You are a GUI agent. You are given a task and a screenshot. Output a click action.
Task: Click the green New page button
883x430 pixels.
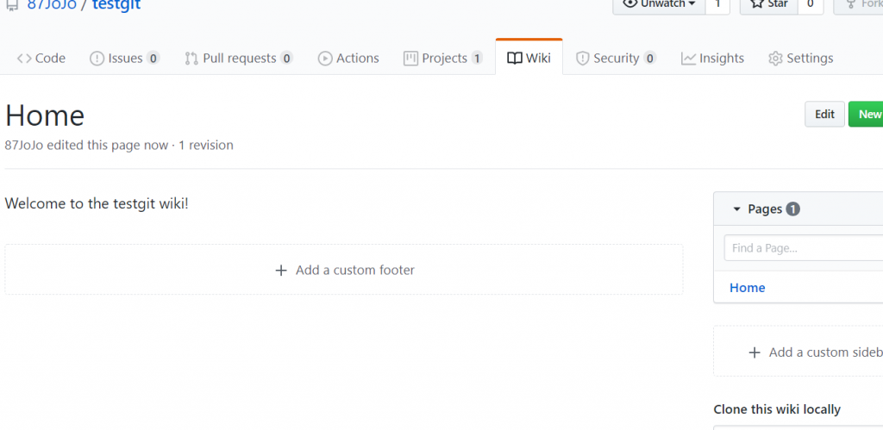click(x=867, y=114)
